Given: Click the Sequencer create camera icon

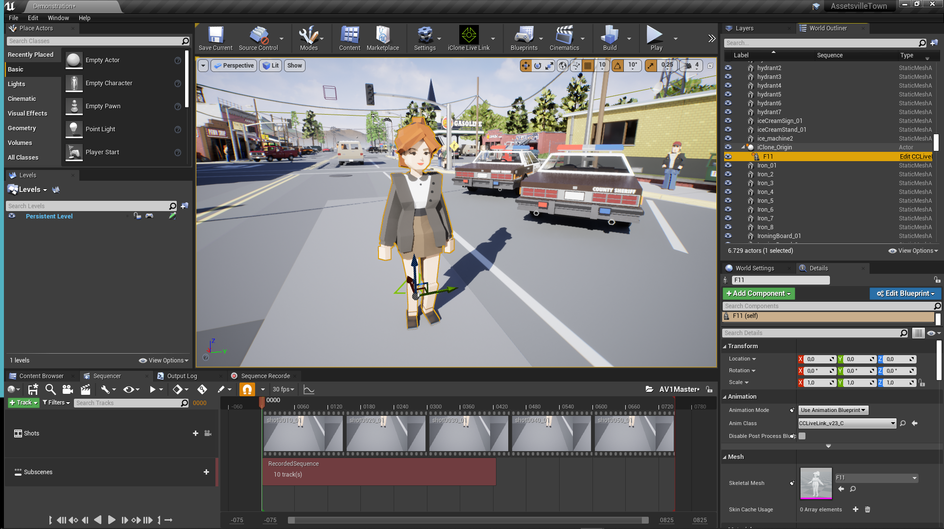Looking at the screenshot, I should tap(68, 389).
